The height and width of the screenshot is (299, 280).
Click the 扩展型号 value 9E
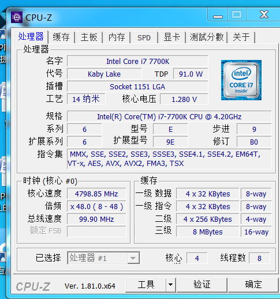pos(170,142)
